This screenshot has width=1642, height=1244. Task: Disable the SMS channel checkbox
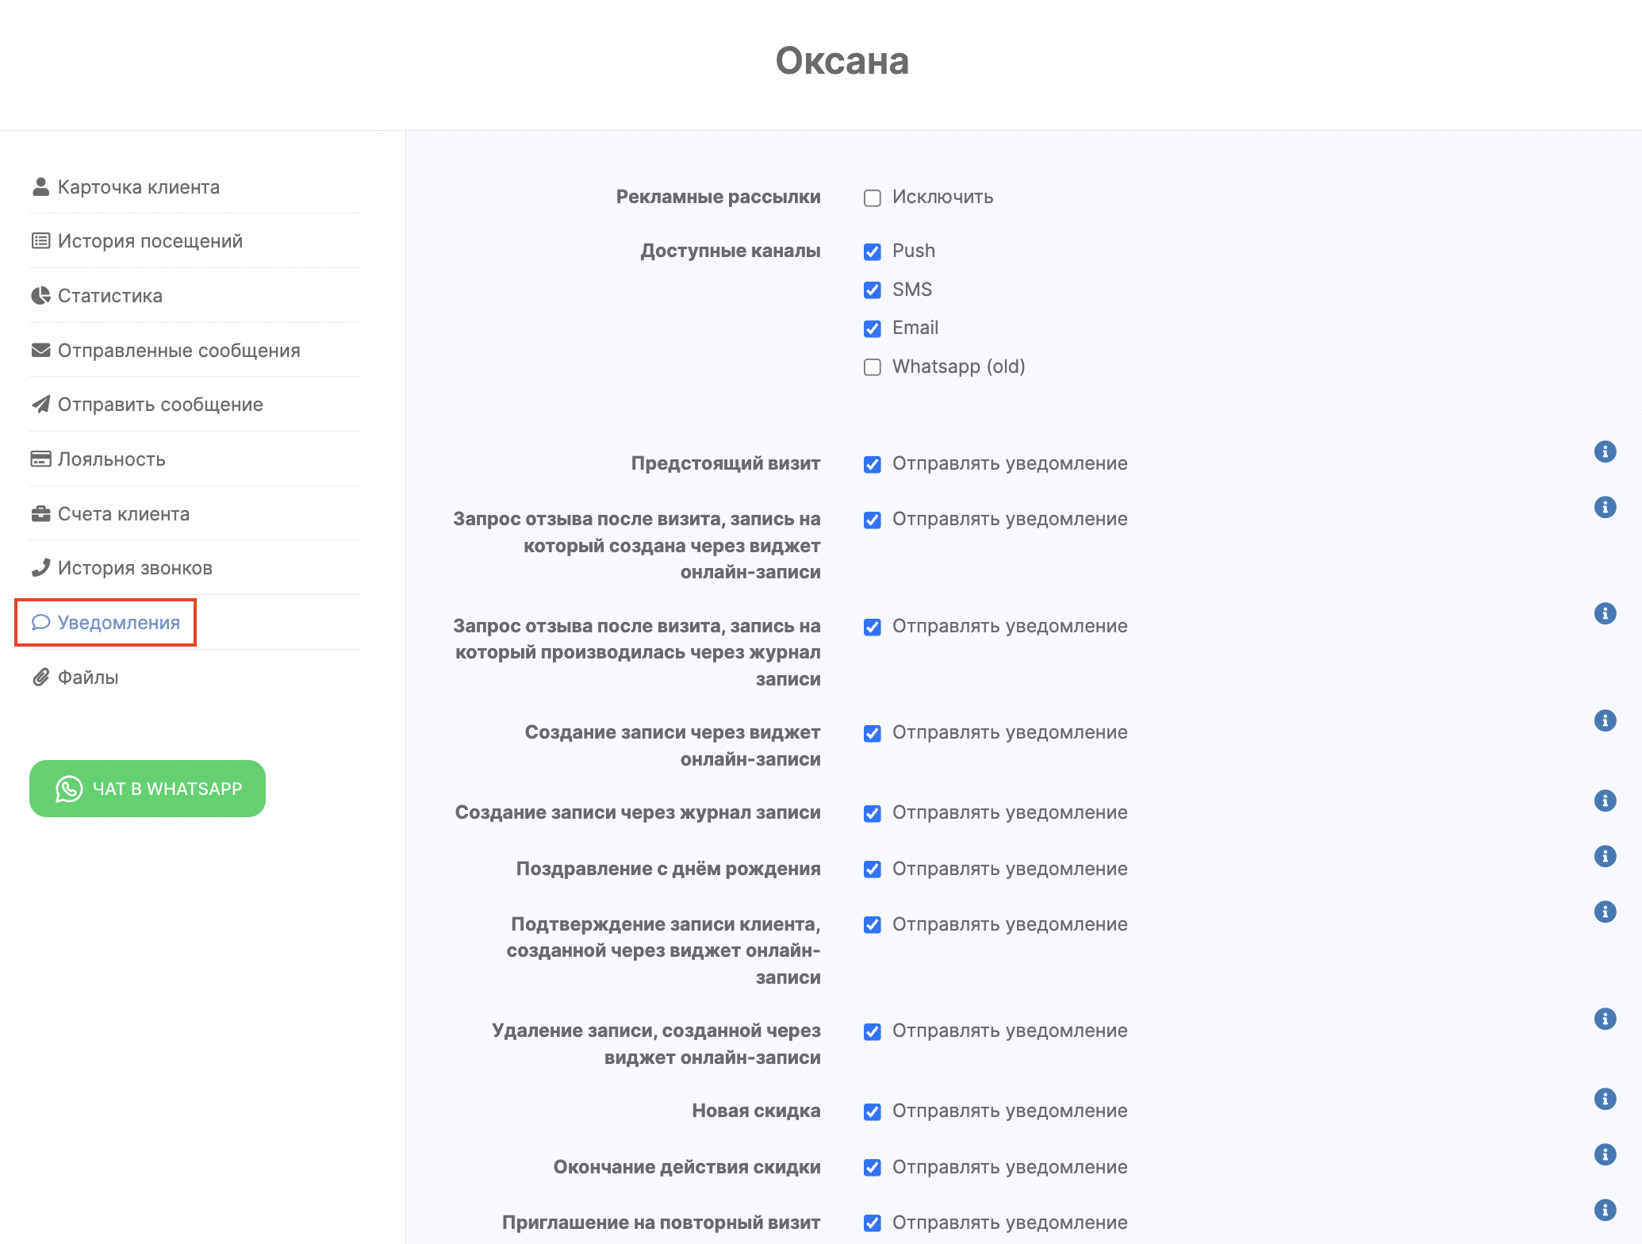873,290
